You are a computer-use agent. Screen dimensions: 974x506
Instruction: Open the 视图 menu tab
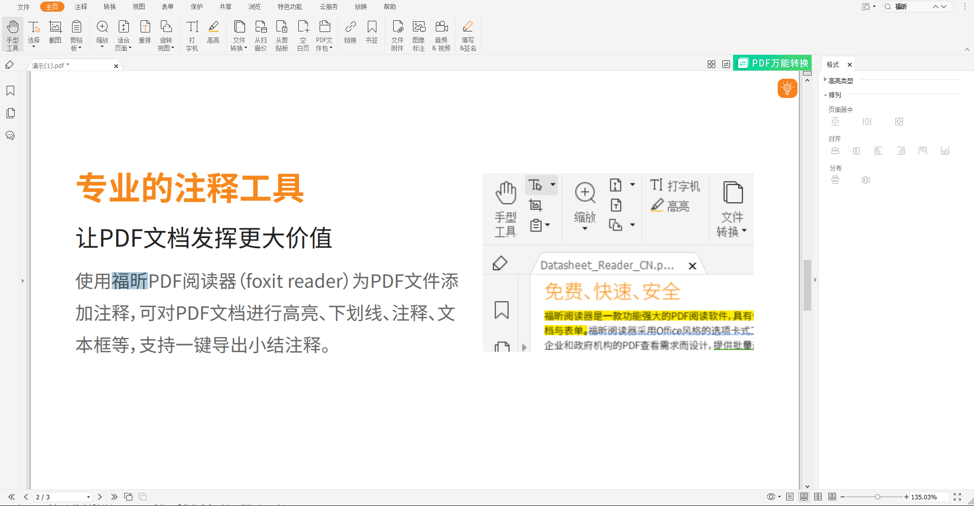pos(138,7)
